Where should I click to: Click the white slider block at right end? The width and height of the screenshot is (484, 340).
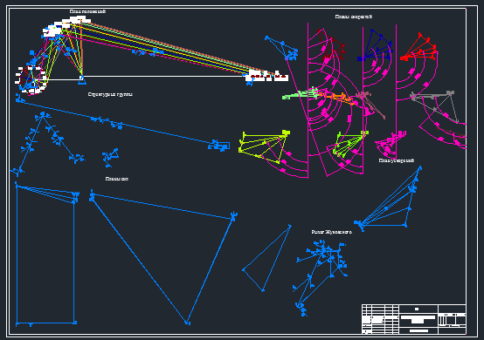[x=267, y=76]
